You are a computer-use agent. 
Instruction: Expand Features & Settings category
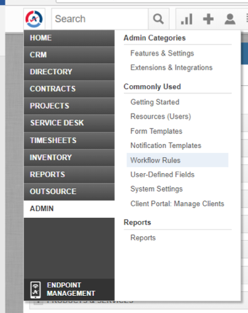tap(162, 53)
